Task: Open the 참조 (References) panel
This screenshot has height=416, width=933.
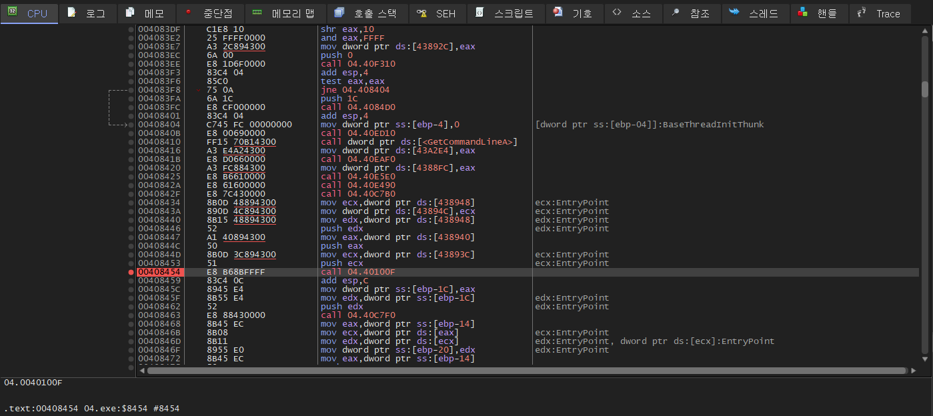Action: 692,13
